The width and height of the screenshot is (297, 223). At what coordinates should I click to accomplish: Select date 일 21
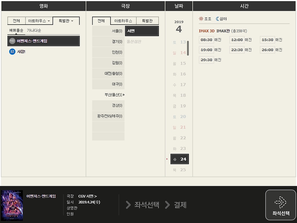click(179, 127)
